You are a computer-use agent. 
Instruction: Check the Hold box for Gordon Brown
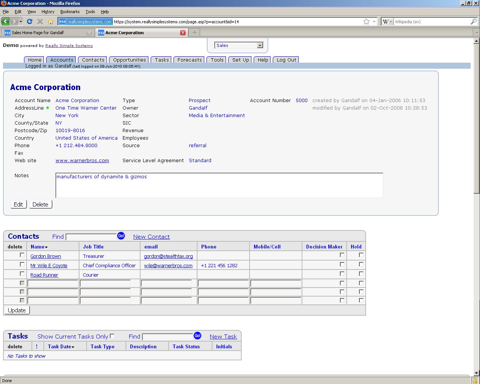(361, 255)
